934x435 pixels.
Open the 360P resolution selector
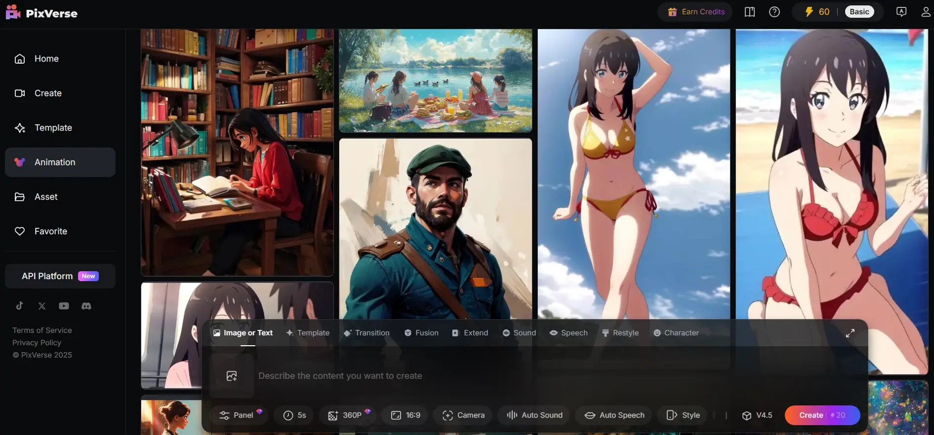[x=348, y=415]
